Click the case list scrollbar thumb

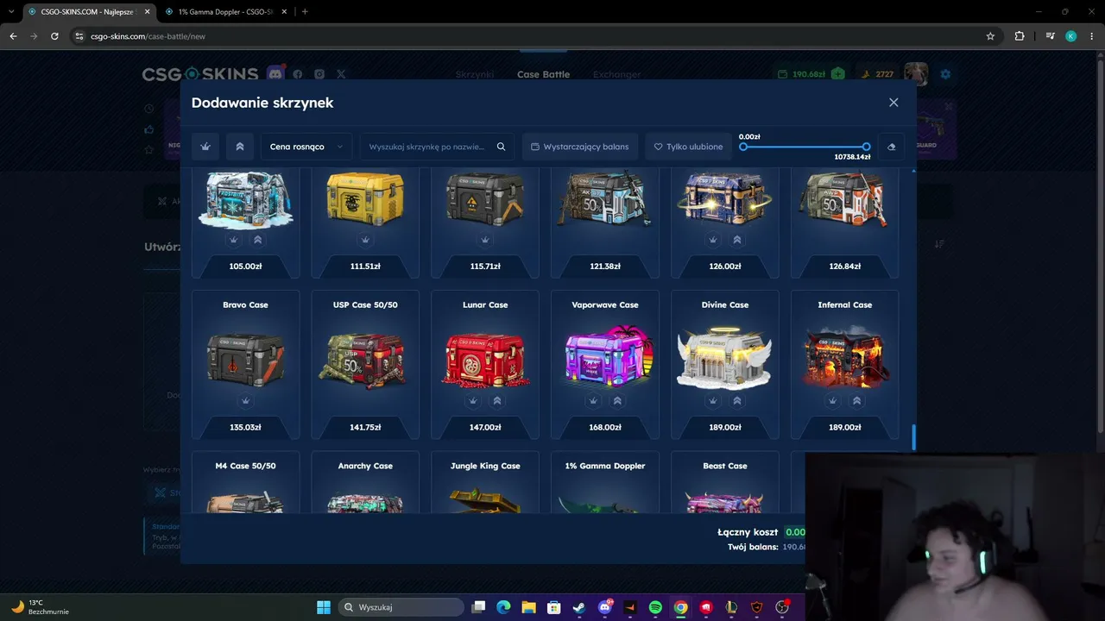coord(913,437)
